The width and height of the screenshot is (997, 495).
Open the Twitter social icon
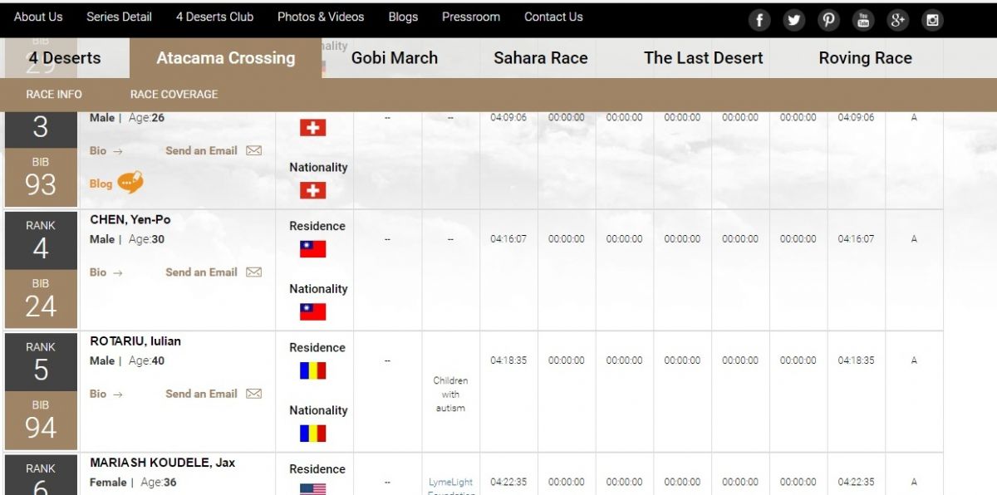click(794, 20)
